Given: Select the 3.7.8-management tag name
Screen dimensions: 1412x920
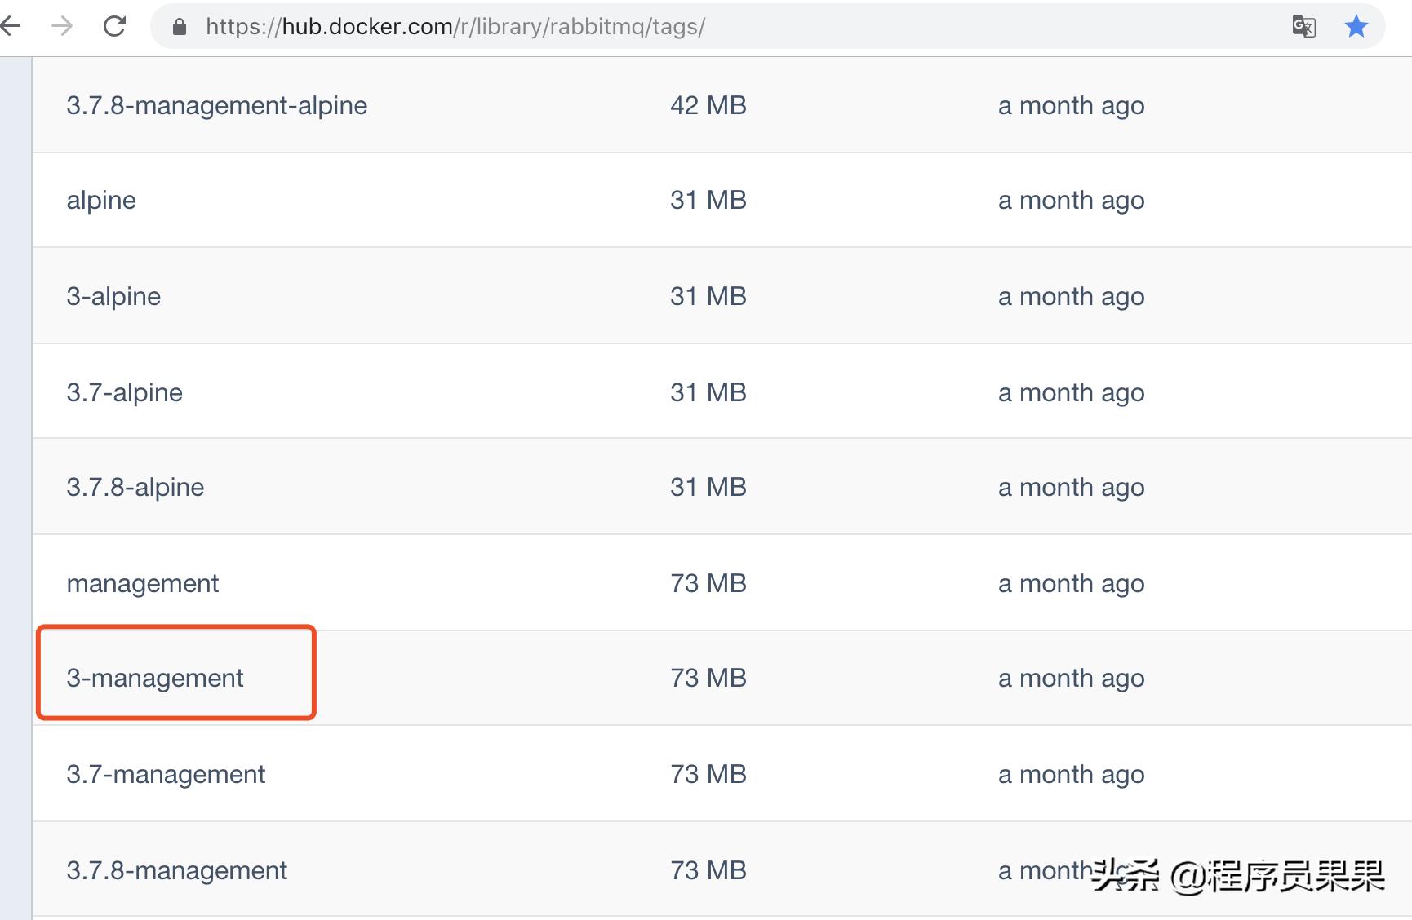Looking at the screenshot, I should pos(177,871).
